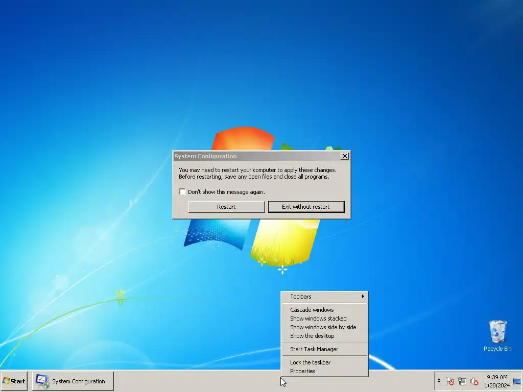Image resolution: width=523 pixels, height=392 pixels.
Task: Select the "Recycle Bin" label text
Action: [x=497, y=349]
